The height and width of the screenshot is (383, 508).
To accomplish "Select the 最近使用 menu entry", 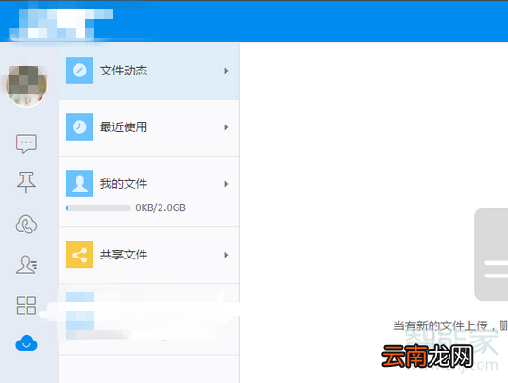I will [x=149, y=127].
